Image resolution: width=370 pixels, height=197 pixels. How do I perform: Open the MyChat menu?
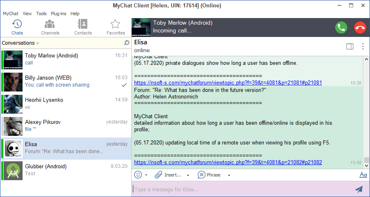(10, 14)
